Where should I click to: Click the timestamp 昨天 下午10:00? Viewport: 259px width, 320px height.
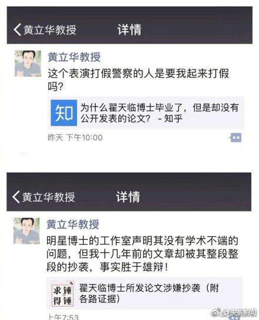click(75, 137)
